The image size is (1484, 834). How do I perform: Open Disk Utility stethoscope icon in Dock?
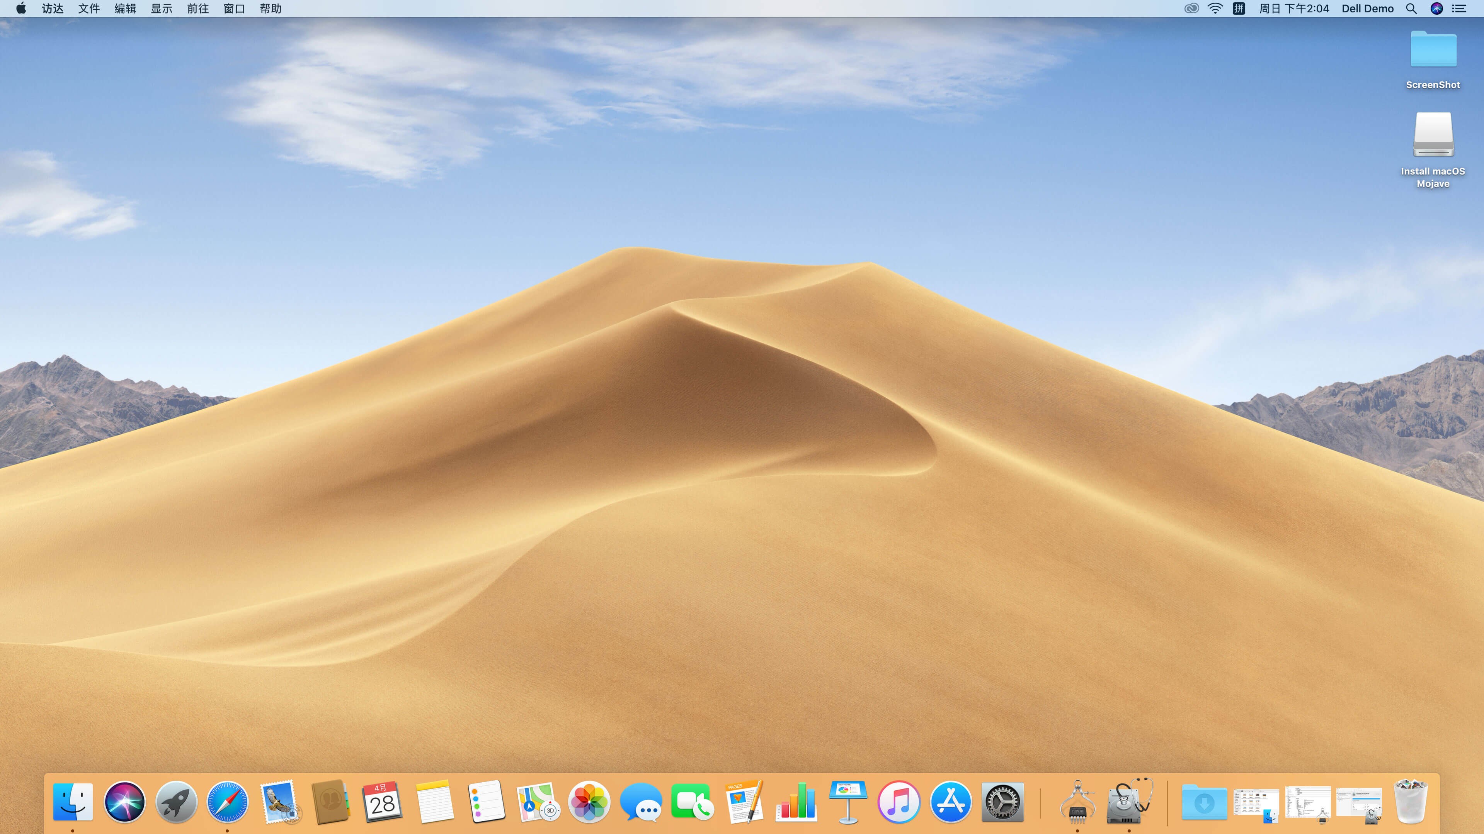click(x=1129, y=801)
